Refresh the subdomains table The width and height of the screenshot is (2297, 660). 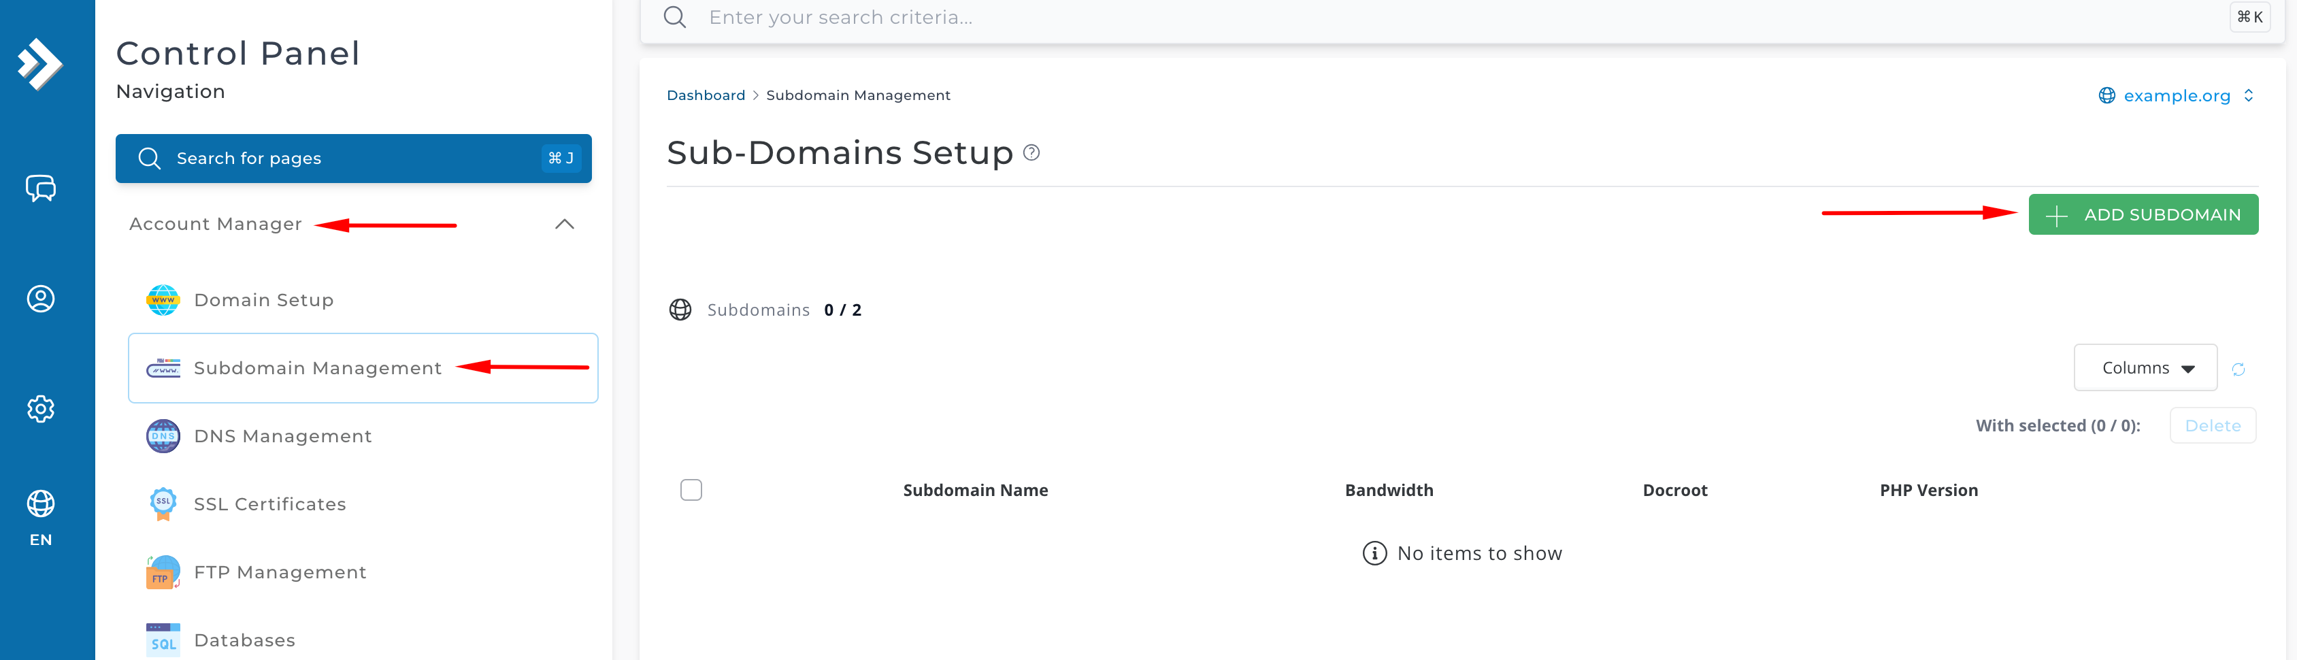coord(2238,369)
